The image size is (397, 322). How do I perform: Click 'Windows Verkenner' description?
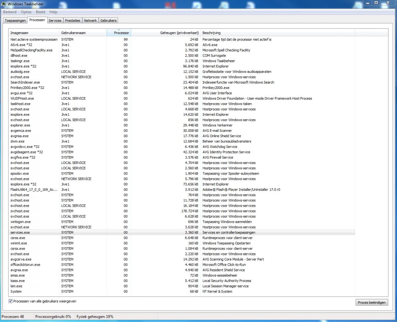coord(217,125)
